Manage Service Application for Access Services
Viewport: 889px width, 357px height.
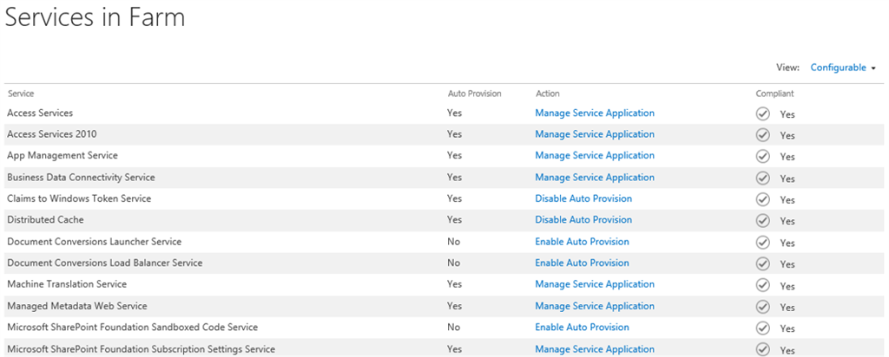pos(595,113)
